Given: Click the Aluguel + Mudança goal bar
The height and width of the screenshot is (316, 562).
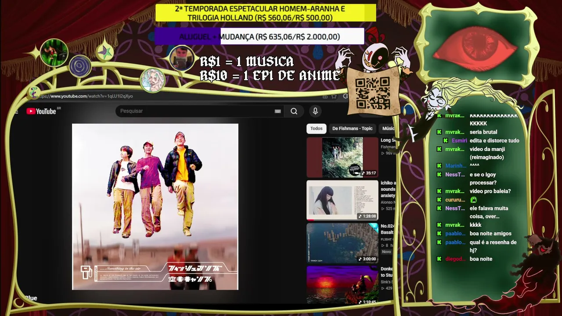Looking at the screenshot, I should (259, 37).
